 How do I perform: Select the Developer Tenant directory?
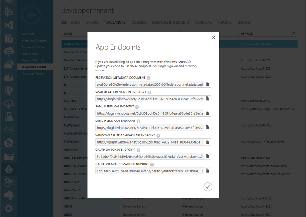tap(35, 67)
